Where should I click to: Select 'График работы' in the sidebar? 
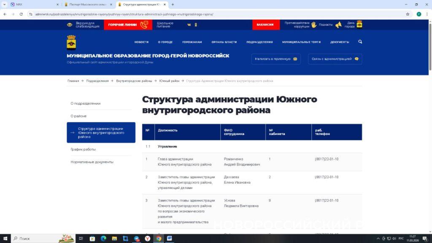83,149
